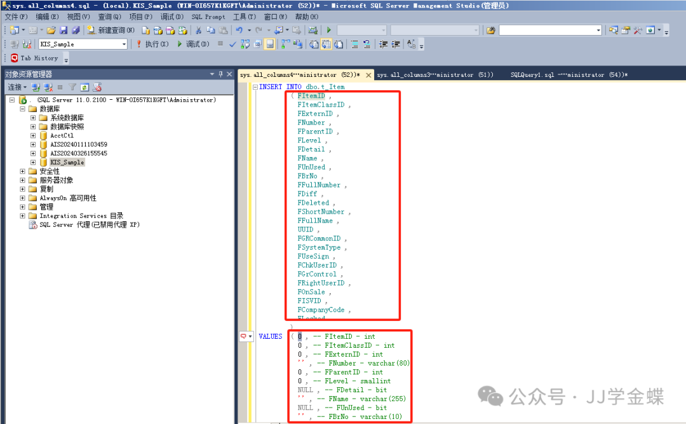Click the Increase Indent icon
This screenshot has width=686, height=424.
tap(396, 44)
